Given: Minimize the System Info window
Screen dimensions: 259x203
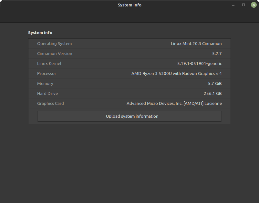Looking at the screenshot, I should (233, 5).
